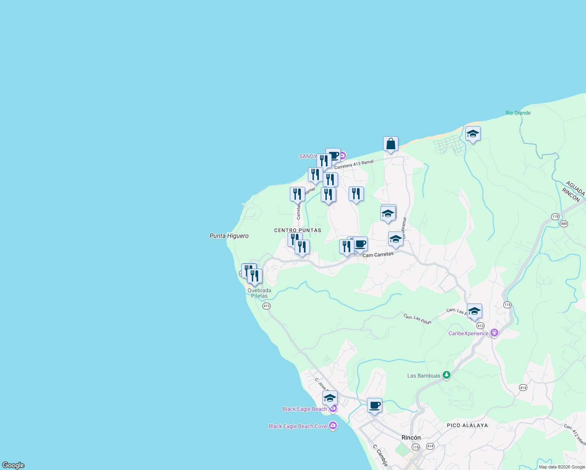Viewport: 586px width, 470px height.
Task: Click the Google logo in the bottom left
Action: pos(13,466)
